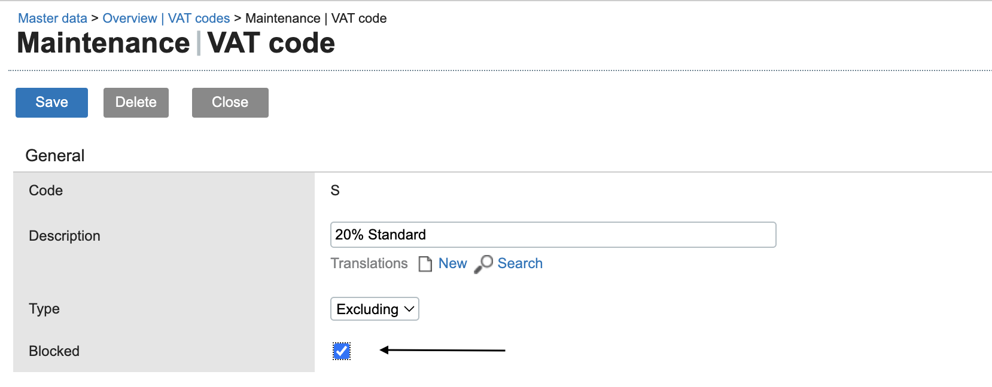
Task: Save the VAT code
Action: click(51, 103)
